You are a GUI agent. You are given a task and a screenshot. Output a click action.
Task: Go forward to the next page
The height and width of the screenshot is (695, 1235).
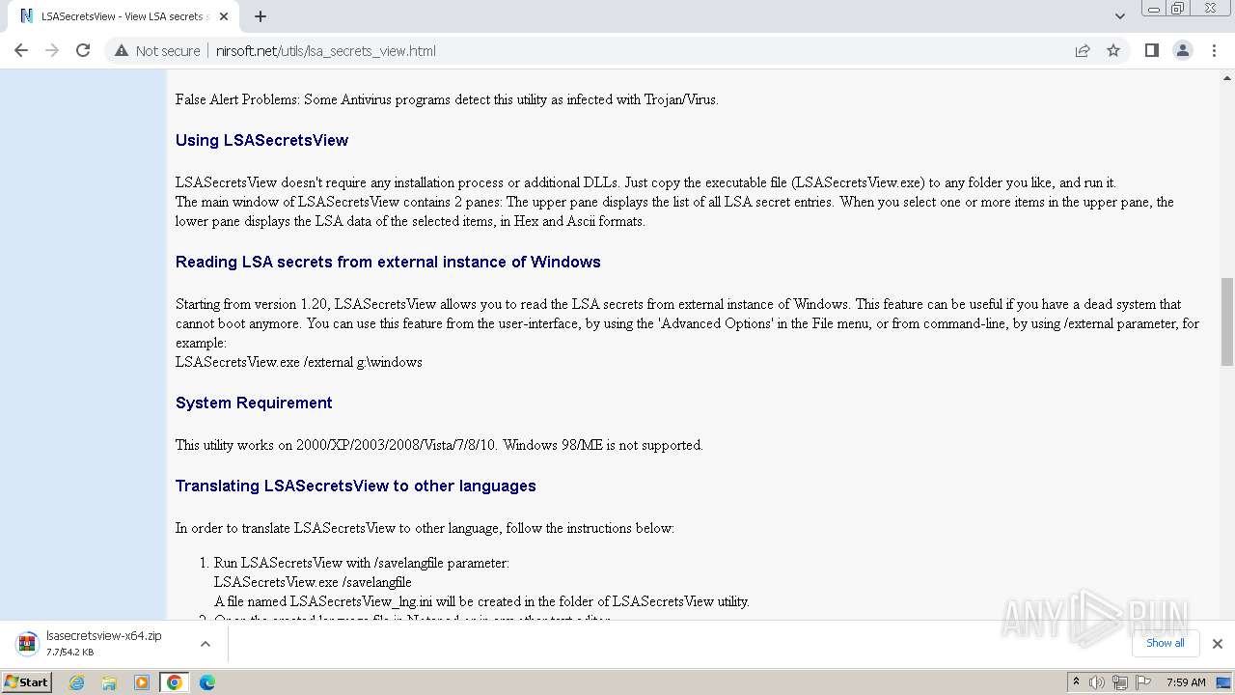tap(52, 50)
